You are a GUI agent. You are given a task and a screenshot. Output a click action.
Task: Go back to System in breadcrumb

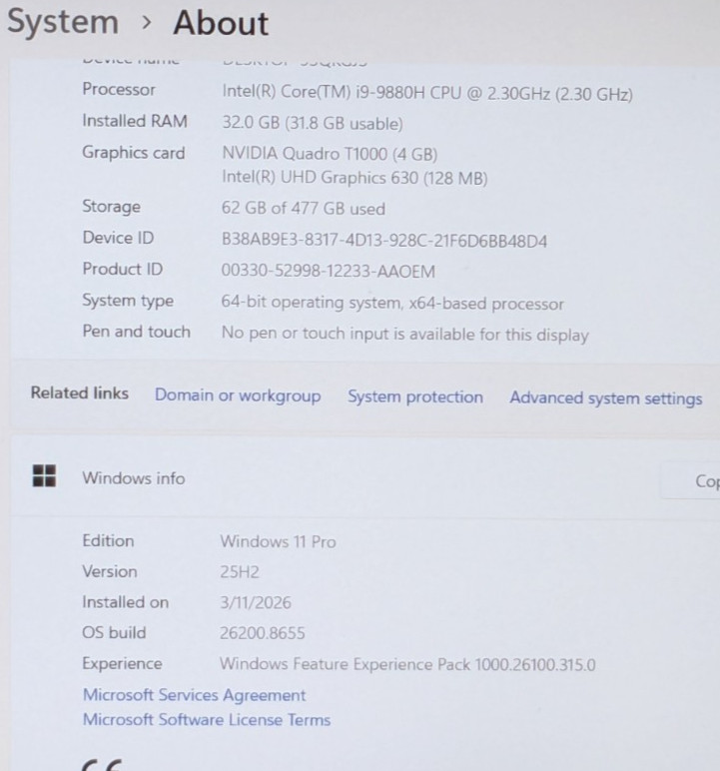coord(63,22)
